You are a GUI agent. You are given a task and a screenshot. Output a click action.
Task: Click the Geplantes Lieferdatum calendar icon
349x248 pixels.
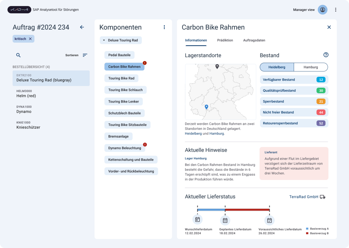[225, 220]
